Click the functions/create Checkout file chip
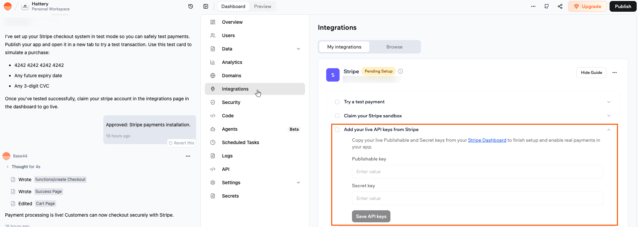Screen dimensions: 638x227 click(x=60, y=180)
